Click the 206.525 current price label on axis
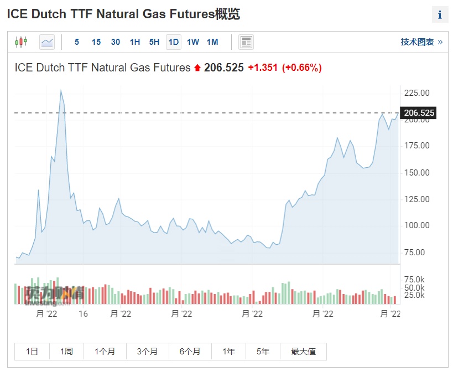453x371 pixels. click(x=419, y=113)
